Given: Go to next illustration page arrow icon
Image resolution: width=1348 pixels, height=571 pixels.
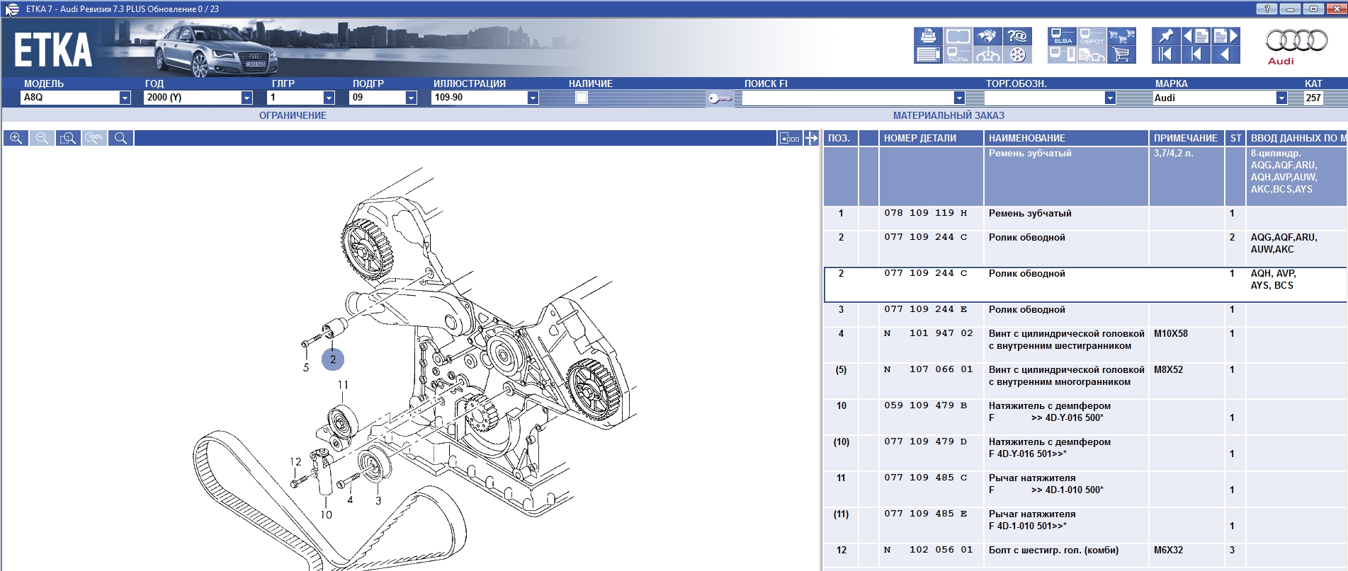Looking at the screenshot, I should pos(1226,36).
